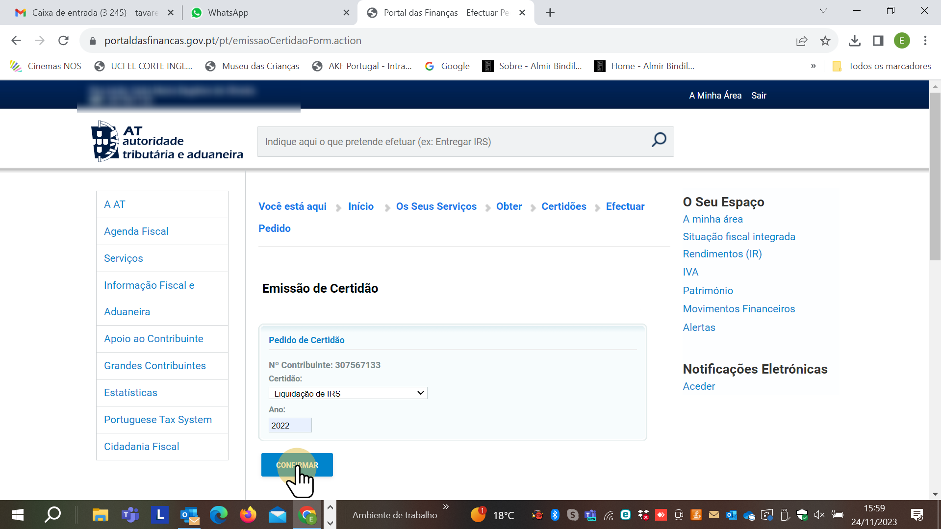Expand the hidden bookmarks chevron
The height and width of the screenshot is (529, 941).
click(x=814, y=66)
